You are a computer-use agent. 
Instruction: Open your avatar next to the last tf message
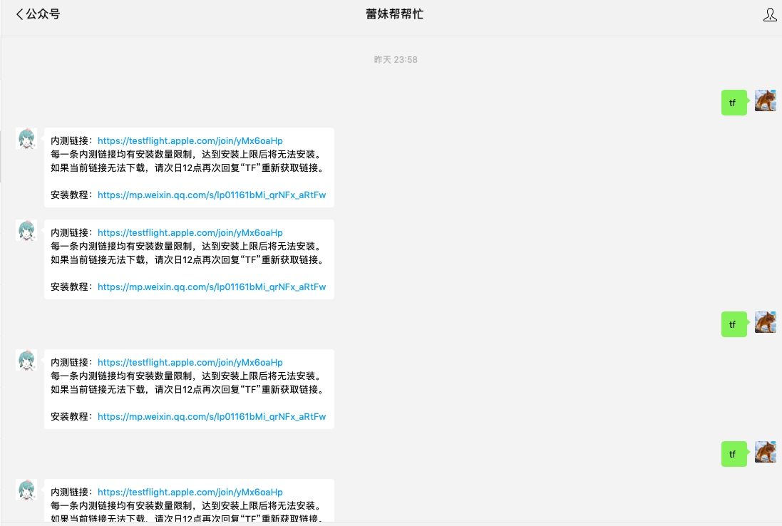coord(764,451)
